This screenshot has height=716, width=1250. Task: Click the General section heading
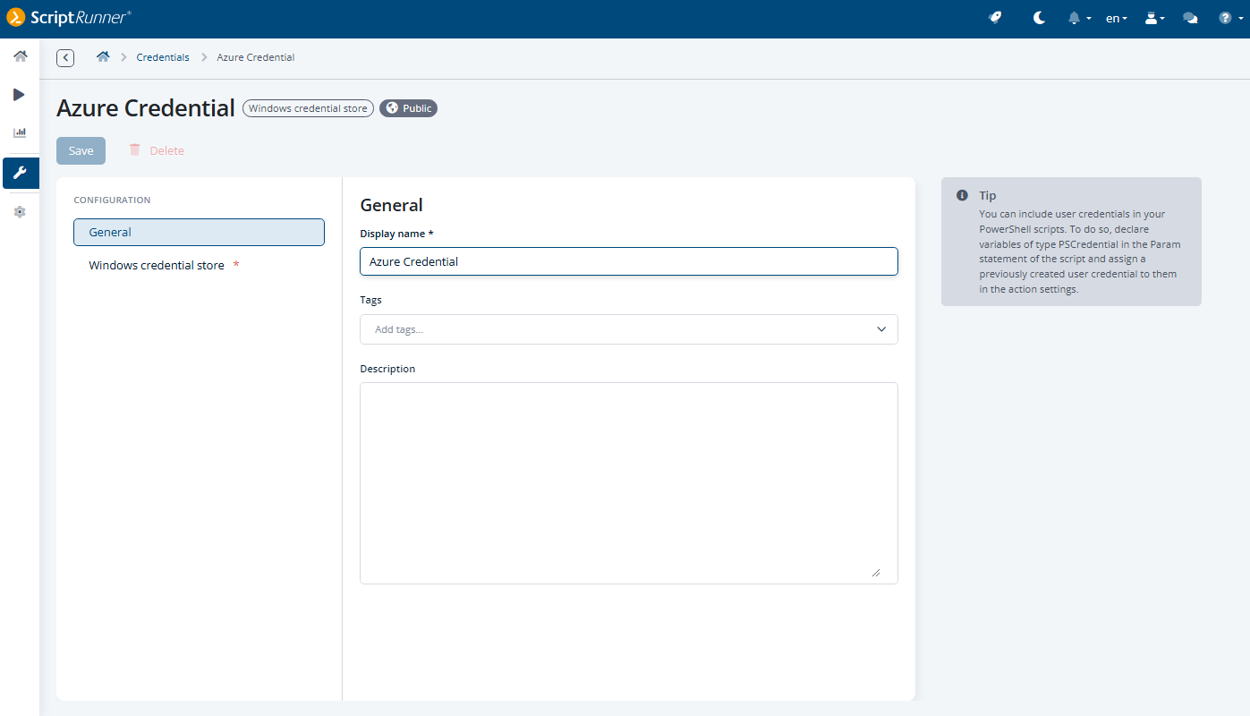tap(391, 205)
